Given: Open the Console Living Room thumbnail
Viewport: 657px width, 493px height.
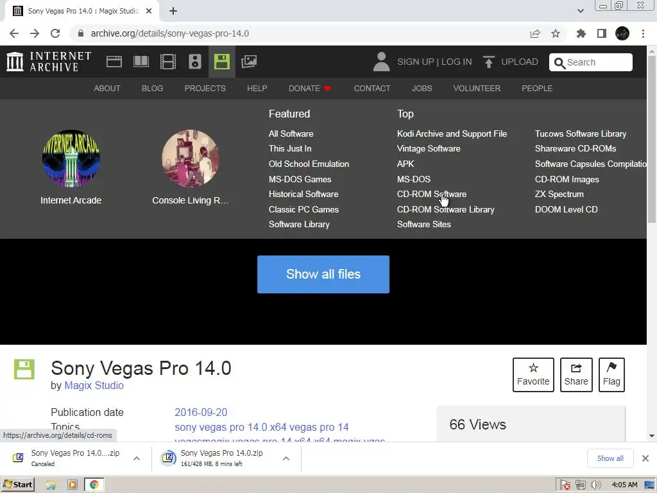Looking at the screenshot, I should pyautogui.click(x=190, y=159).
